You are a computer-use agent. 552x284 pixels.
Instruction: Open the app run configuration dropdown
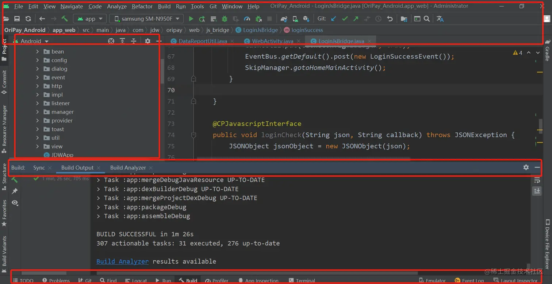pyautogui.click(x=90, y=19)
